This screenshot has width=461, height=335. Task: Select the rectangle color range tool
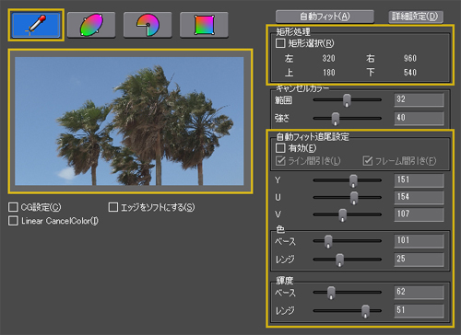click(x=204, y=25)
